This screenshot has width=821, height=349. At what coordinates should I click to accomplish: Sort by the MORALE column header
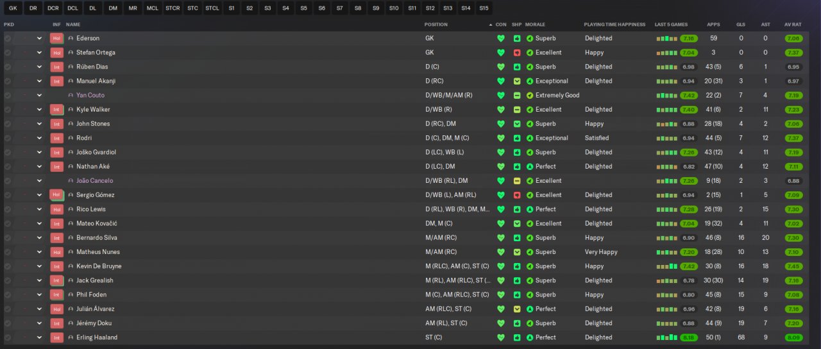[535, 24]
